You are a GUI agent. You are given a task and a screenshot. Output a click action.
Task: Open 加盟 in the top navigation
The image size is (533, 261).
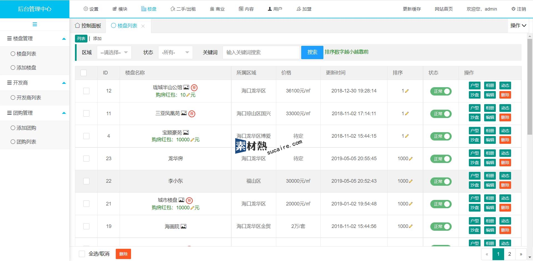pyautogui.click(x=304, y=9)
